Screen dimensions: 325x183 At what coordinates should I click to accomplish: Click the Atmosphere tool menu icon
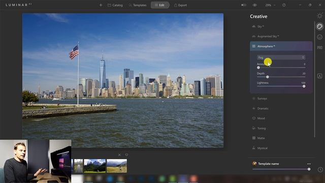(254, 46)
